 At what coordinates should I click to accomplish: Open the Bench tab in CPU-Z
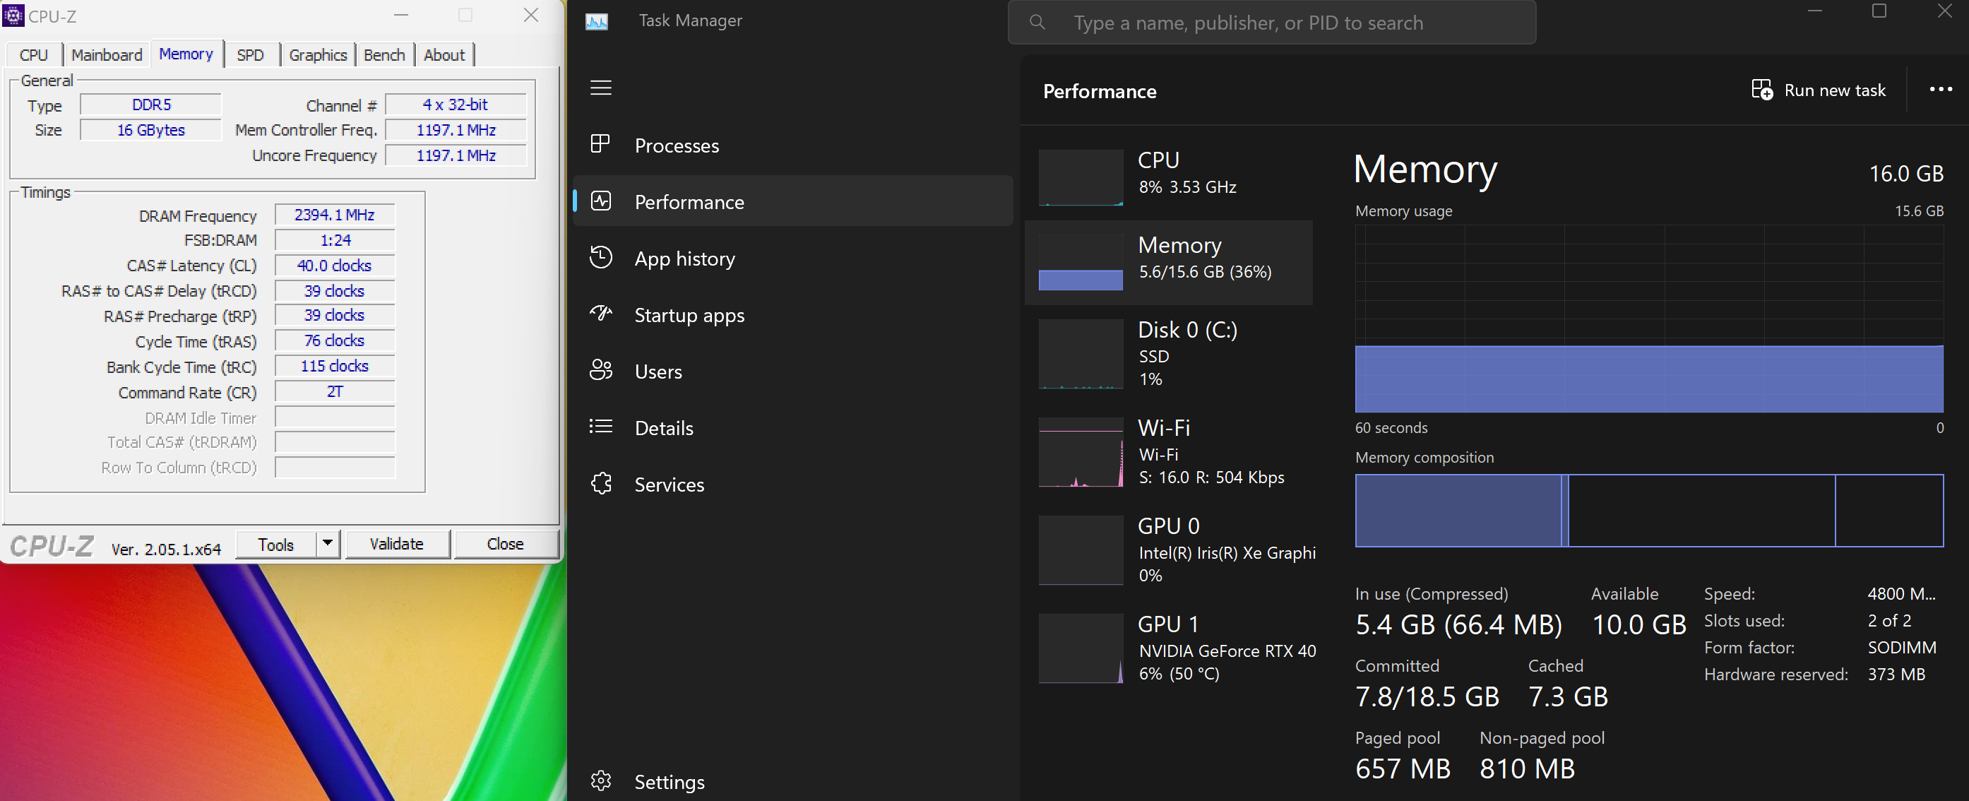(384, 55)
